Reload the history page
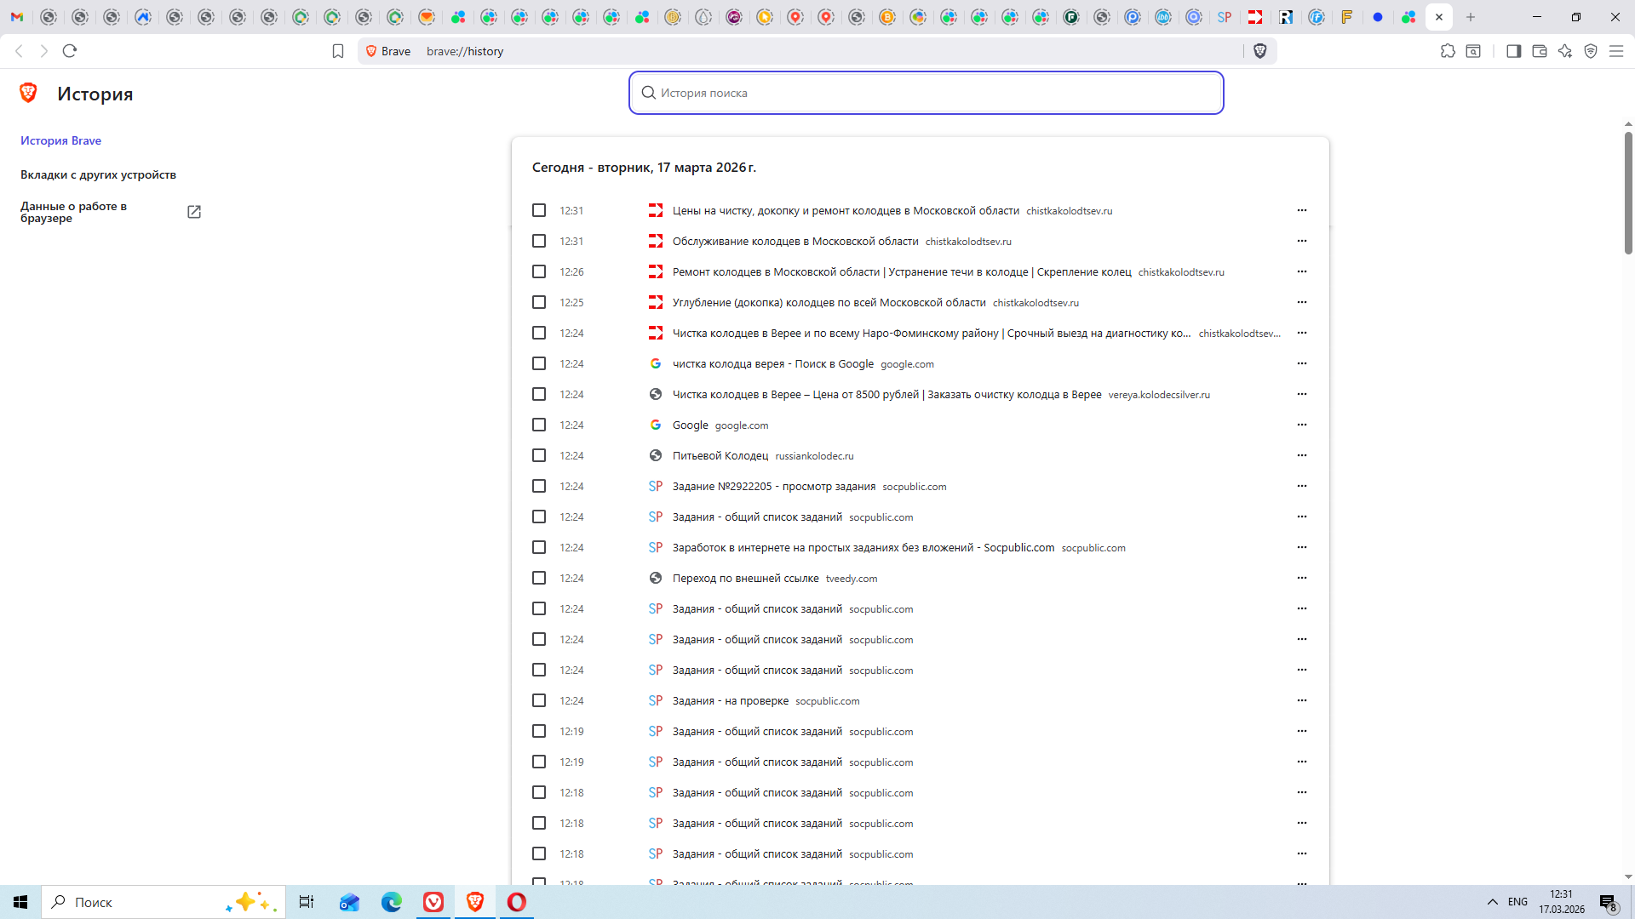1635x919 pixels. (70, 51)
